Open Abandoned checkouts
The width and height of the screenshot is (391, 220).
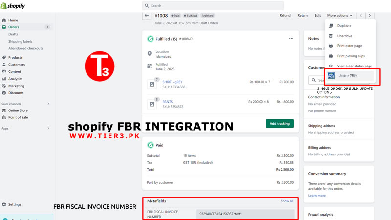tap(26, 48)
